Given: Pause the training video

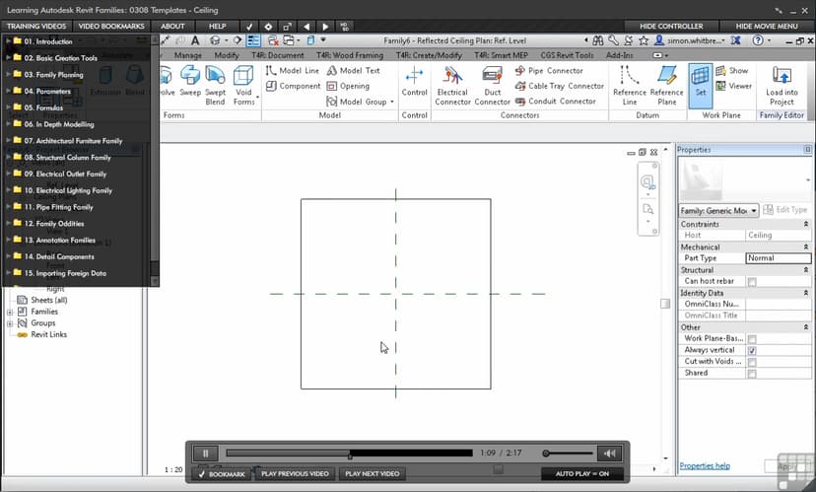Looking at the screenshot, I should 206,454.
